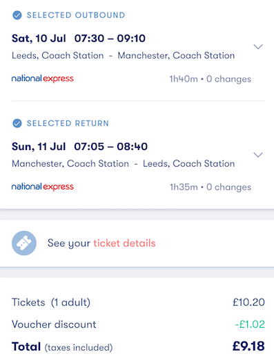Click the return National Express logo
Viewport: 274px width, 363px height.
point(43,187)
